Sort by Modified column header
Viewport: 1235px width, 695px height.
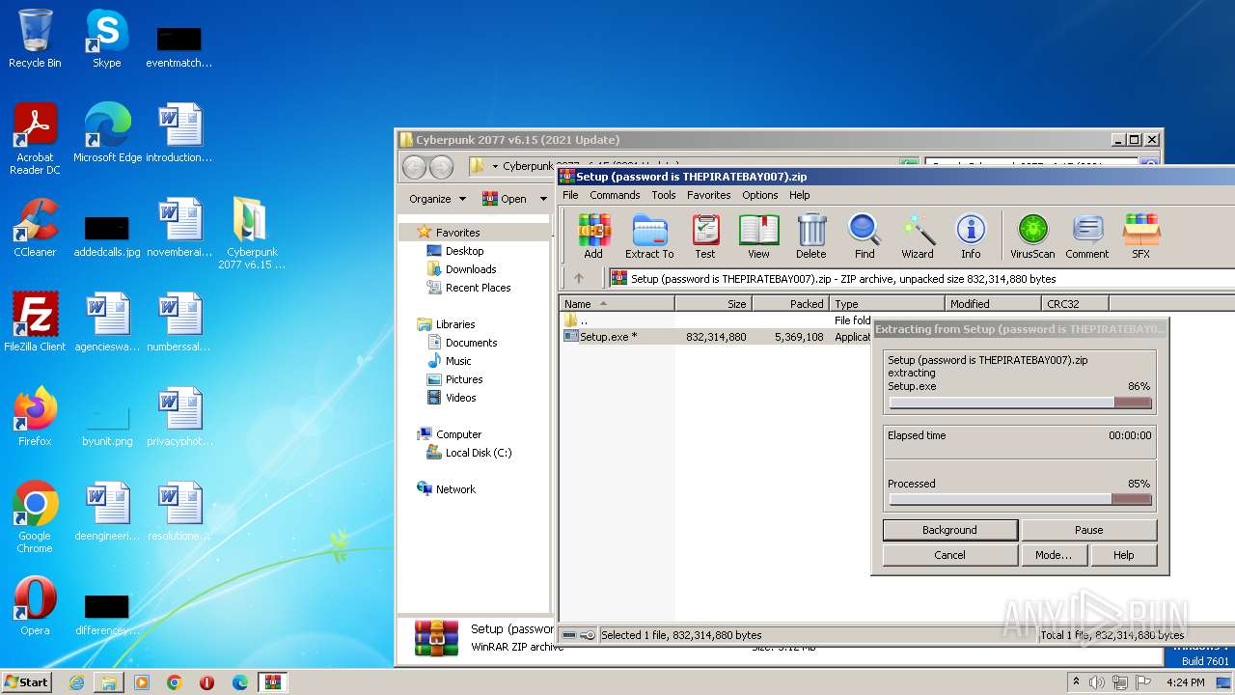click(x=993, y=303)
